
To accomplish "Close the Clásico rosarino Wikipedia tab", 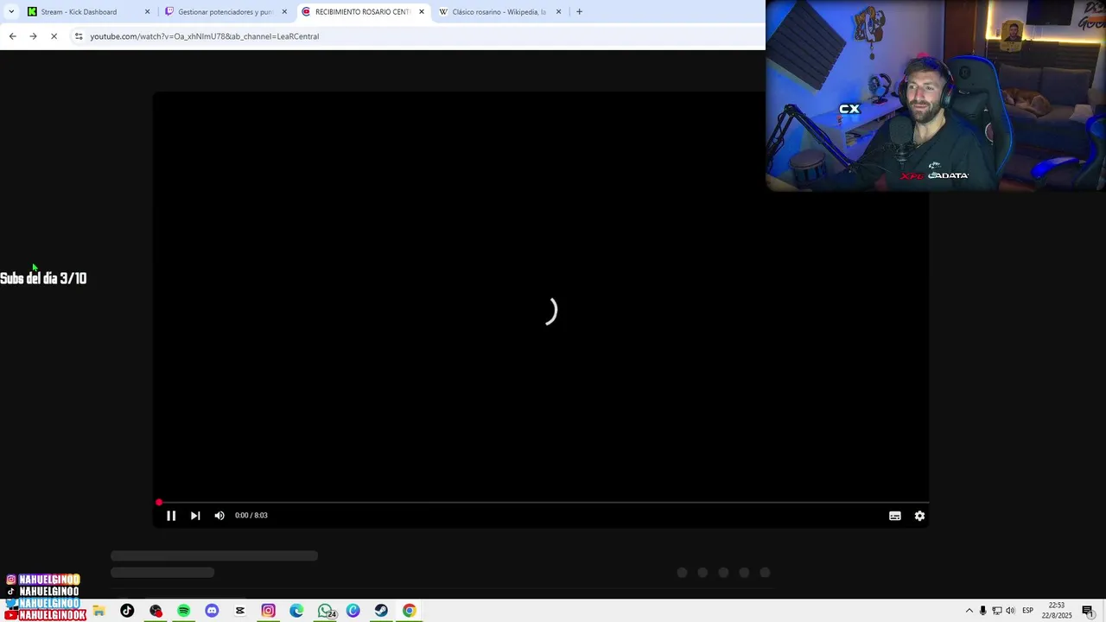I will [558, 12].
